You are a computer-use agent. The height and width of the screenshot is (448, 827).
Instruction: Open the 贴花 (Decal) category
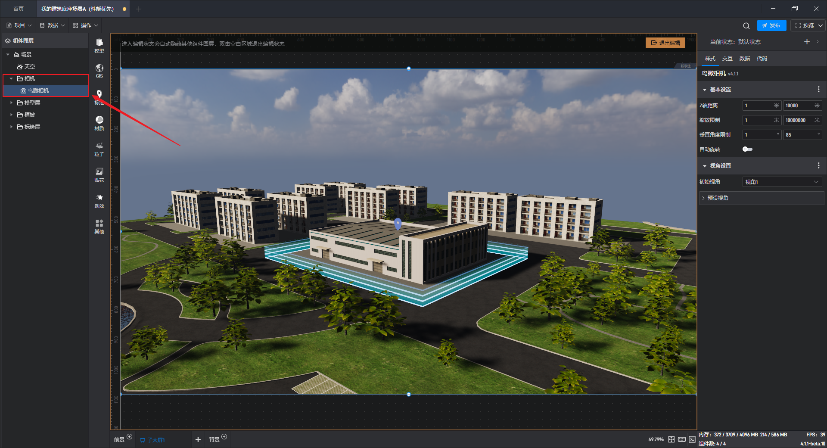(x=99, y=174)
